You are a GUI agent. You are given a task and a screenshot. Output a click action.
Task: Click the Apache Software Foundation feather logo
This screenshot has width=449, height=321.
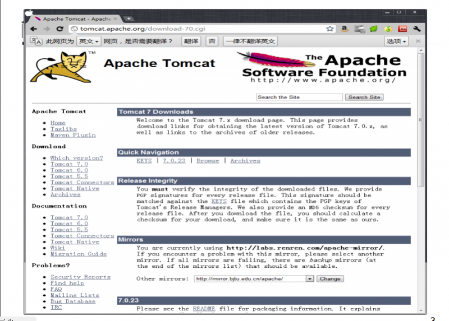tap(322, 67)
